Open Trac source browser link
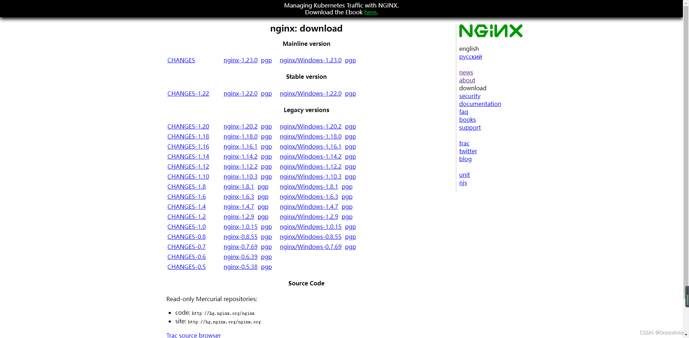Image resolution: width=689 pixels, height=338 pixels. [193, 335]
